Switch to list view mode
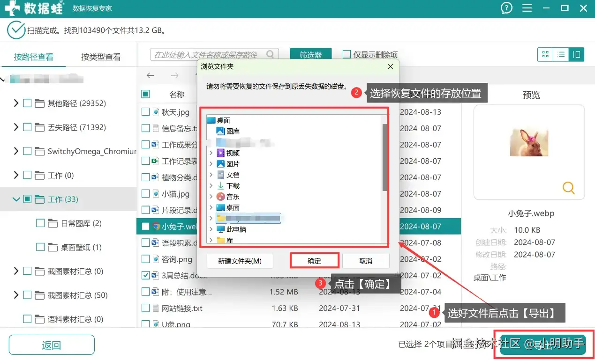Image resolution: width=595 pixels, height=360 pixels. pyautogui.click(x=561, y=54)
